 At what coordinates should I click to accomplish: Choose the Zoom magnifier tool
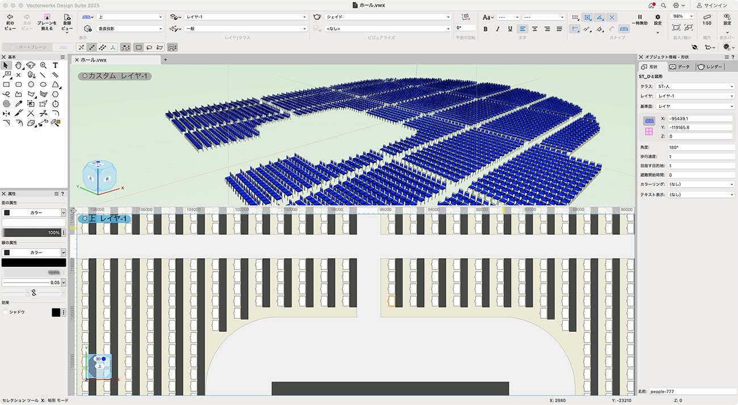point(43,65)
